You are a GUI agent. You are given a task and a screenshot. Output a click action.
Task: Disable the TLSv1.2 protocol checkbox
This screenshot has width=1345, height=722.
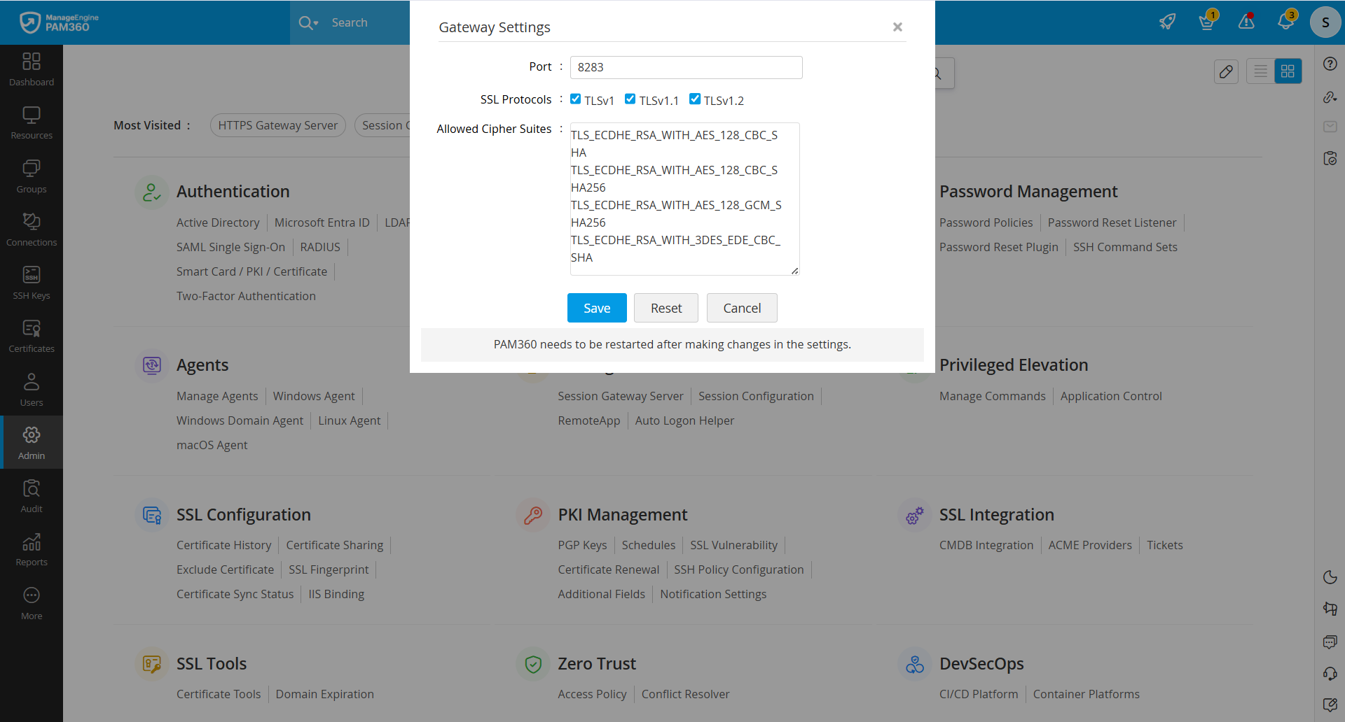(695, 99)
